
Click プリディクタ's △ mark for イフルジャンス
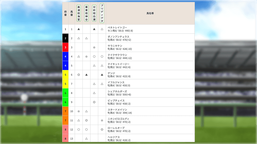pos(102,84)
